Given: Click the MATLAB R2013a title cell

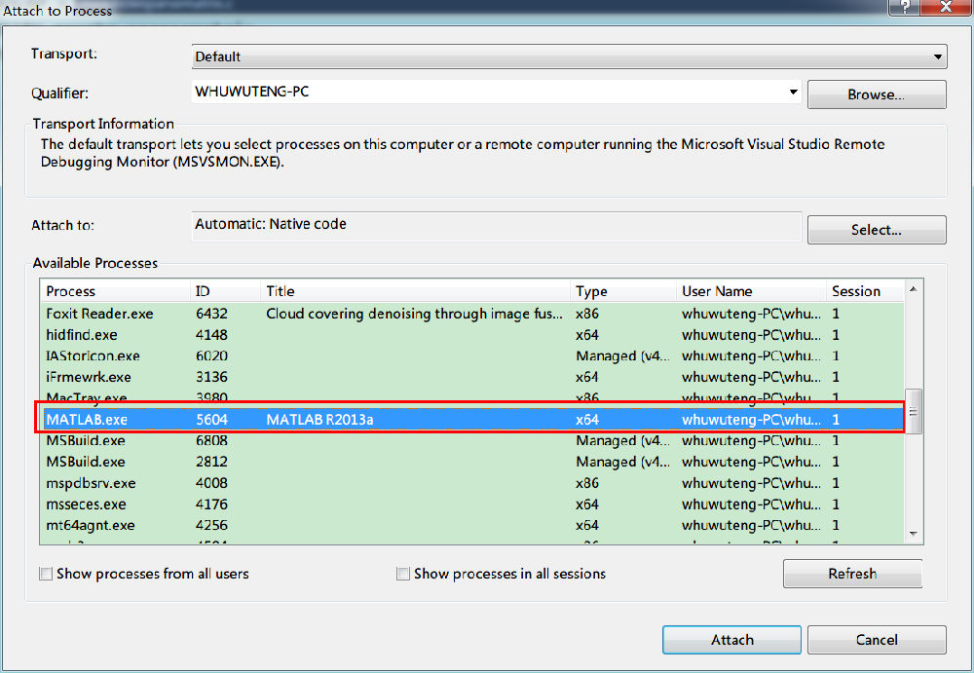Looking at the screenshot, I should [319, 420].
